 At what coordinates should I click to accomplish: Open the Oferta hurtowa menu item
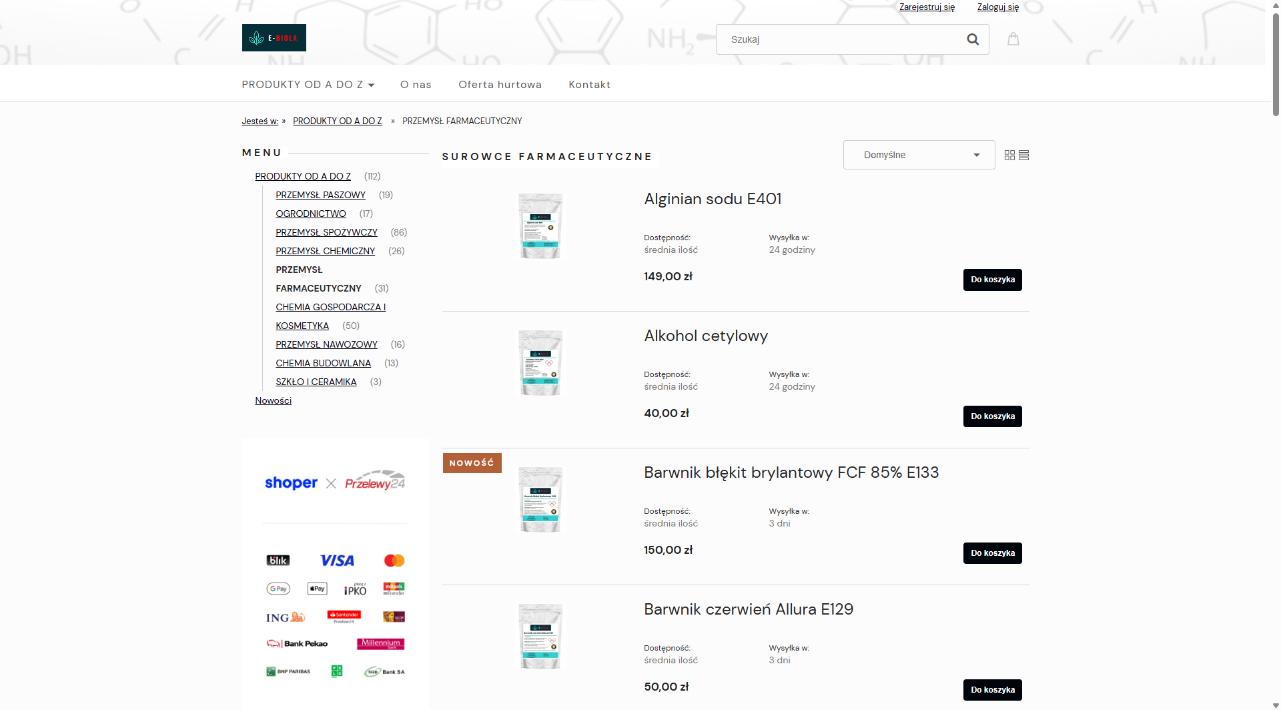(500, 85)
